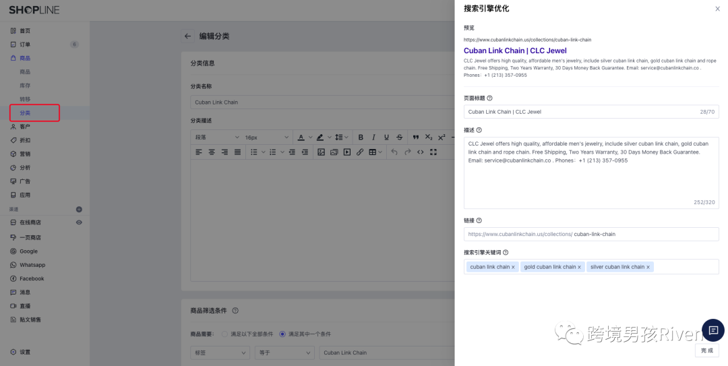Remove the 'cuban link chain' keyword tag

pos(513,267)
